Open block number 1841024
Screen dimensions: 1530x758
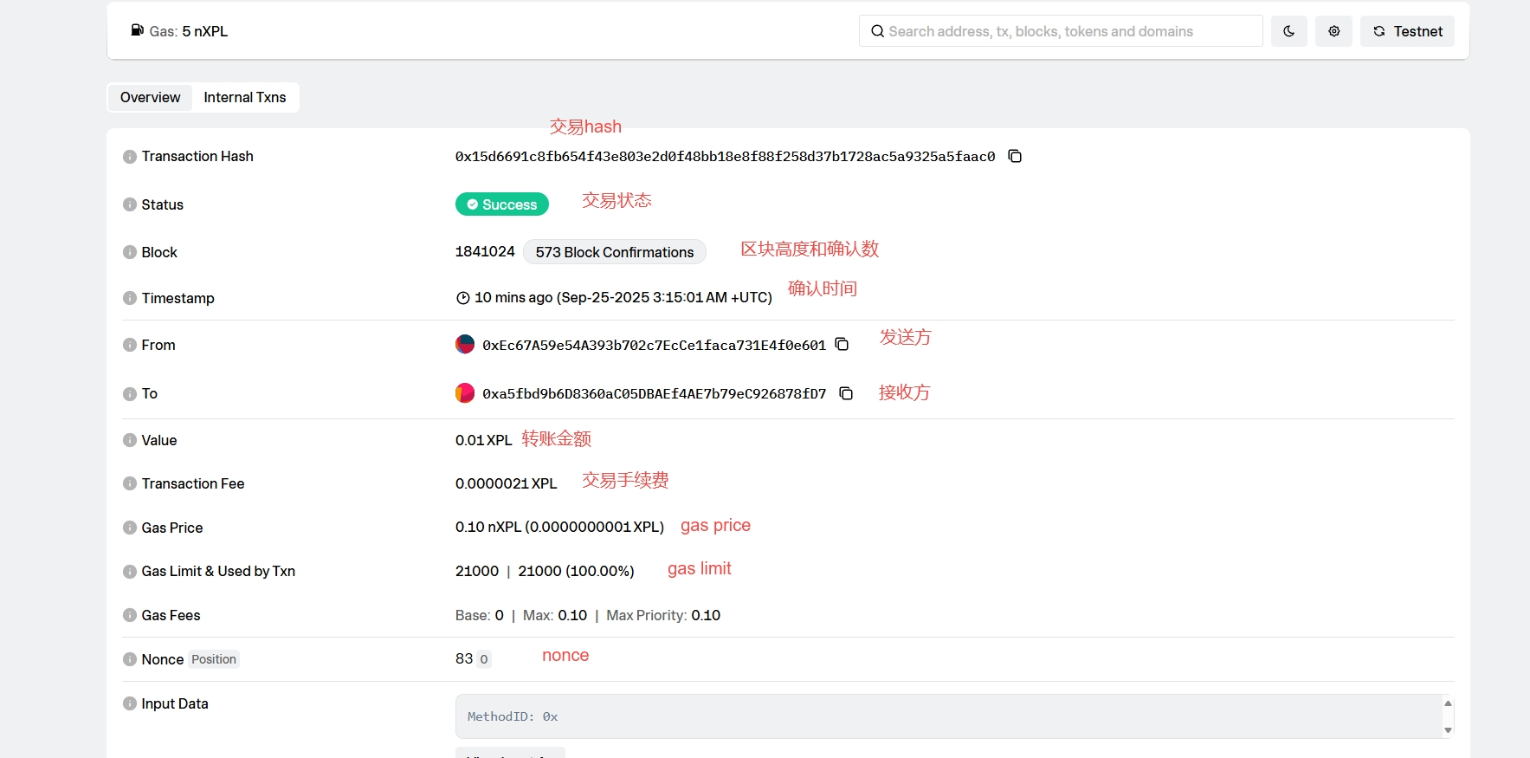point(485,251)
